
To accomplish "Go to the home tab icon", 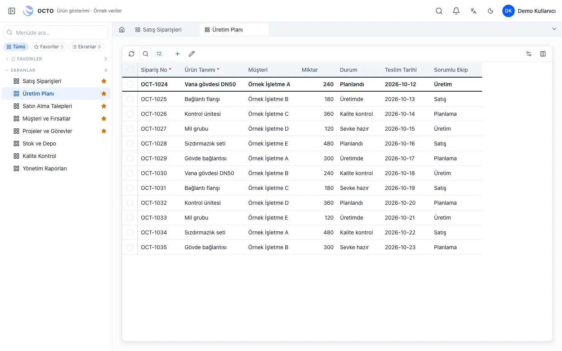I will [122, 30].
